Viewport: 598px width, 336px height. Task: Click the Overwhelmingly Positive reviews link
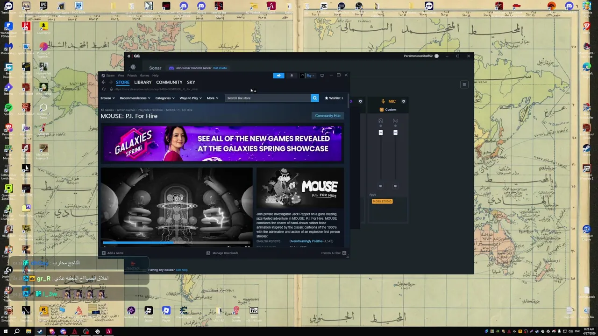pos(306,241)
